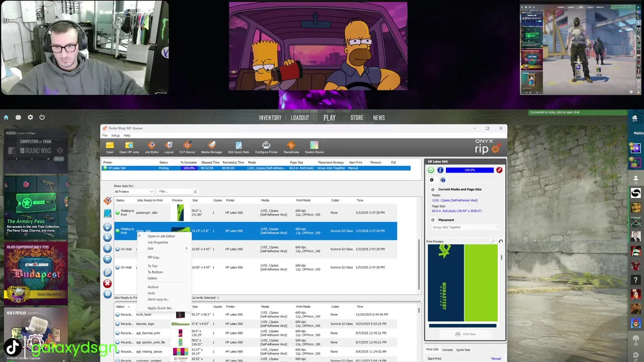This screenshot has height=362, width=644.
Task: Choose Apply Quick Set in context menu
Action: point(160,308)
